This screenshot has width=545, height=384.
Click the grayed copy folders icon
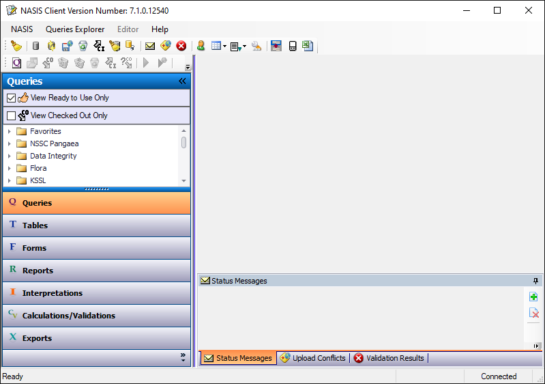coord(32,63)
